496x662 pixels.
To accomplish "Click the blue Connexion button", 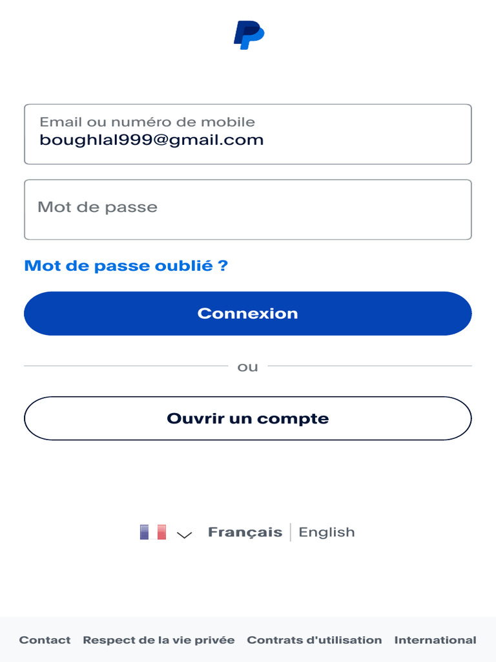I will tap(248, 314).
